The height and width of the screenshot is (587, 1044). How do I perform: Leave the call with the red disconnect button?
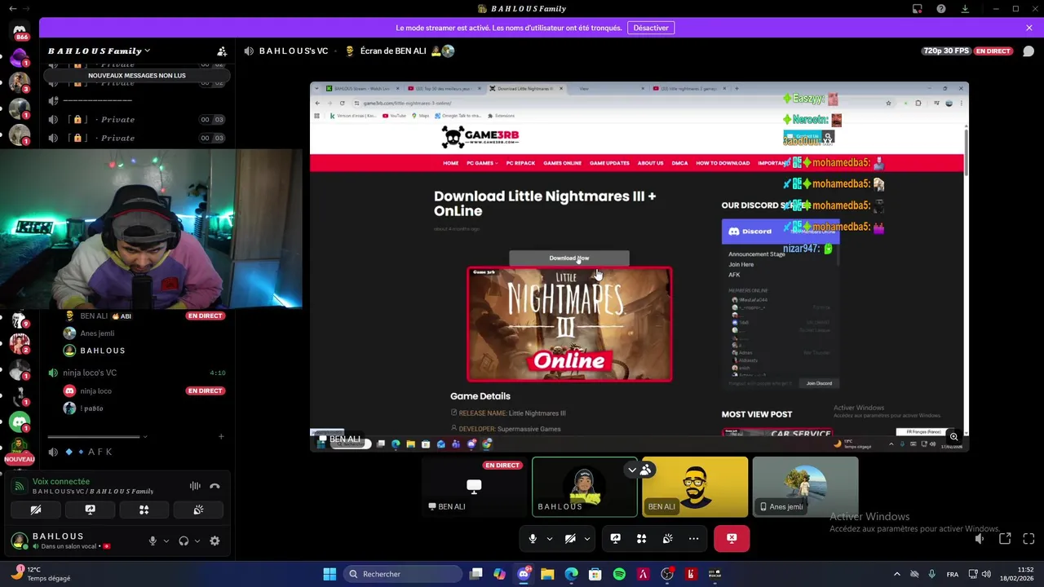click(x=732, y=538)
